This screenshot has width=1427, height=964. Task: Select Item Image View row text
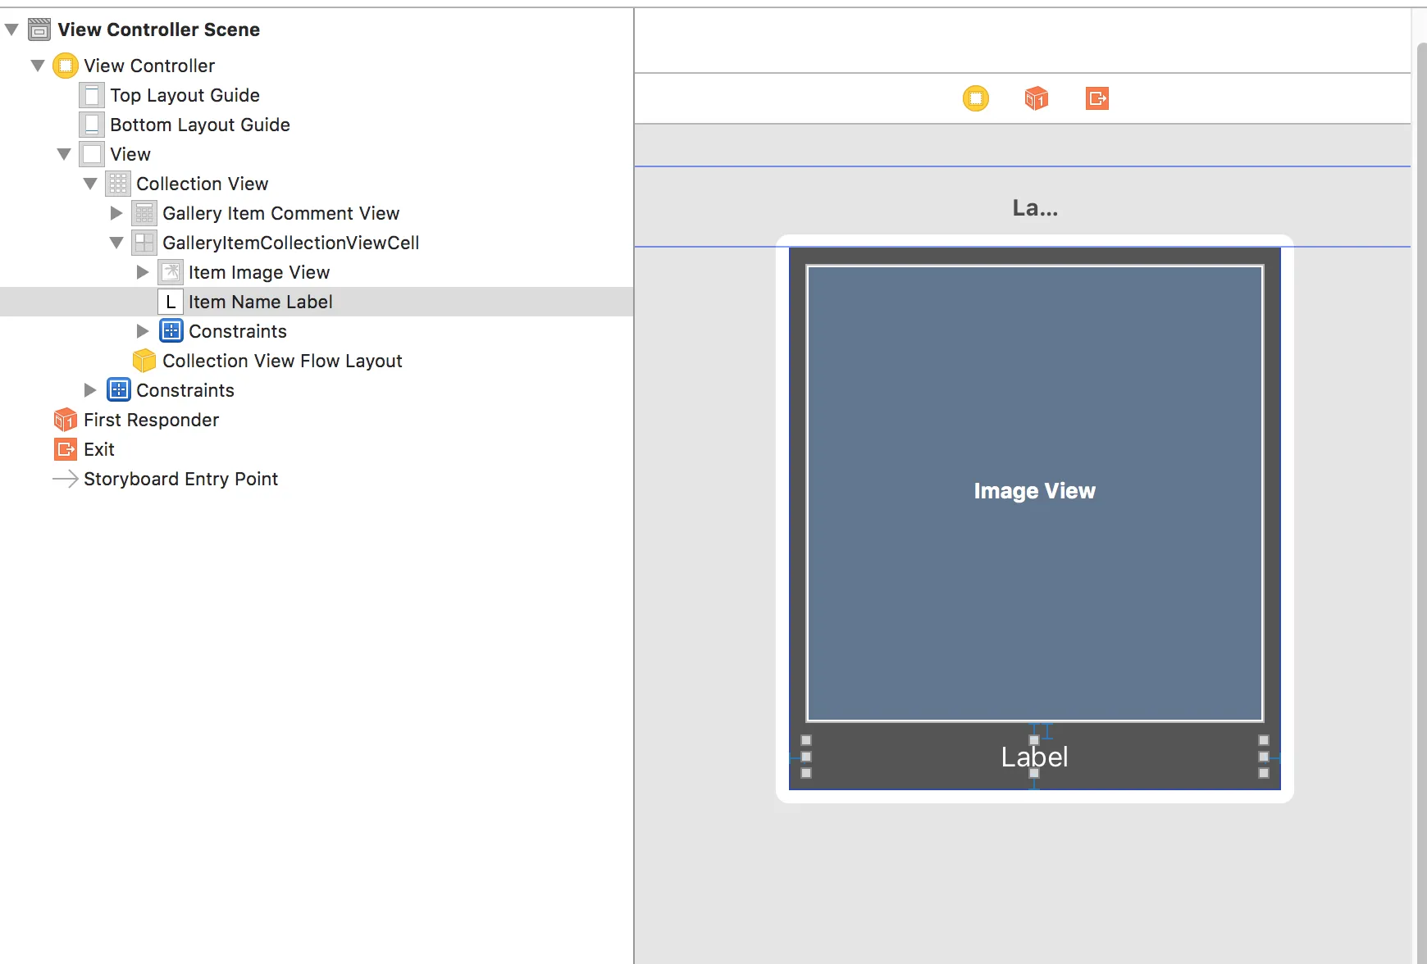259,272
